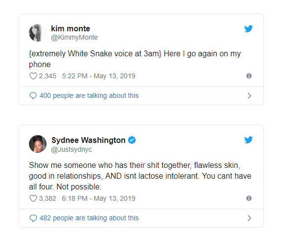Open Sydnee Washington's profile picture

point(38,144)
